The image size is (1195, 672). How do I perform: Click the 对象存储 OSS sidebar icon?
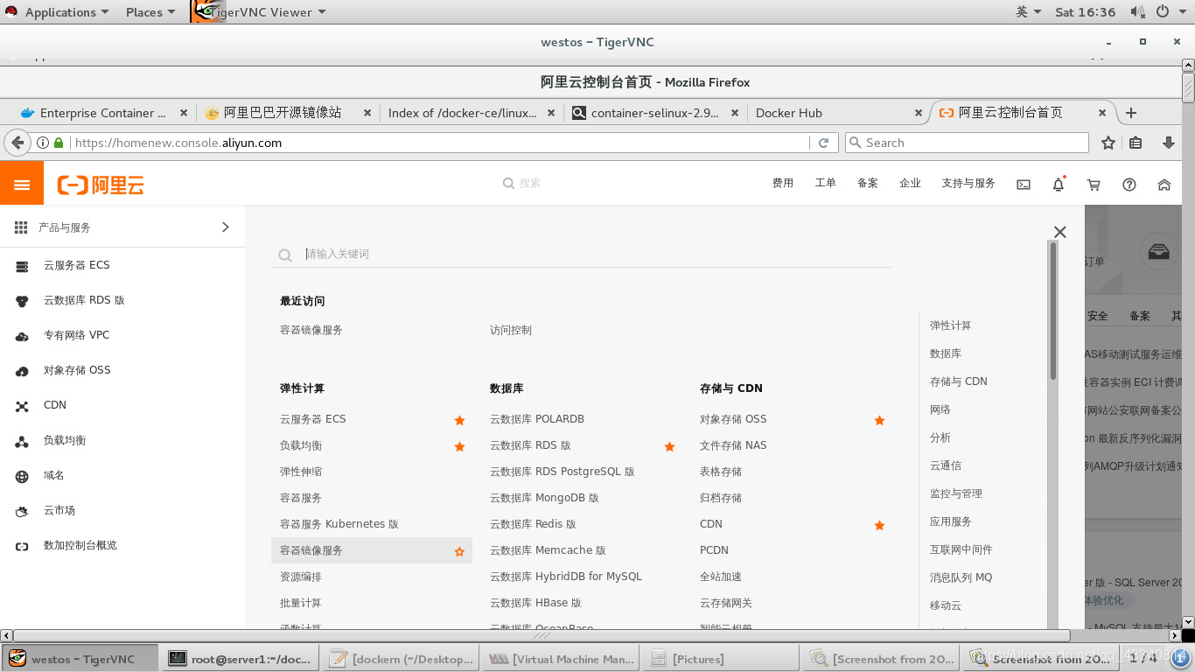(x=23, y=371)
